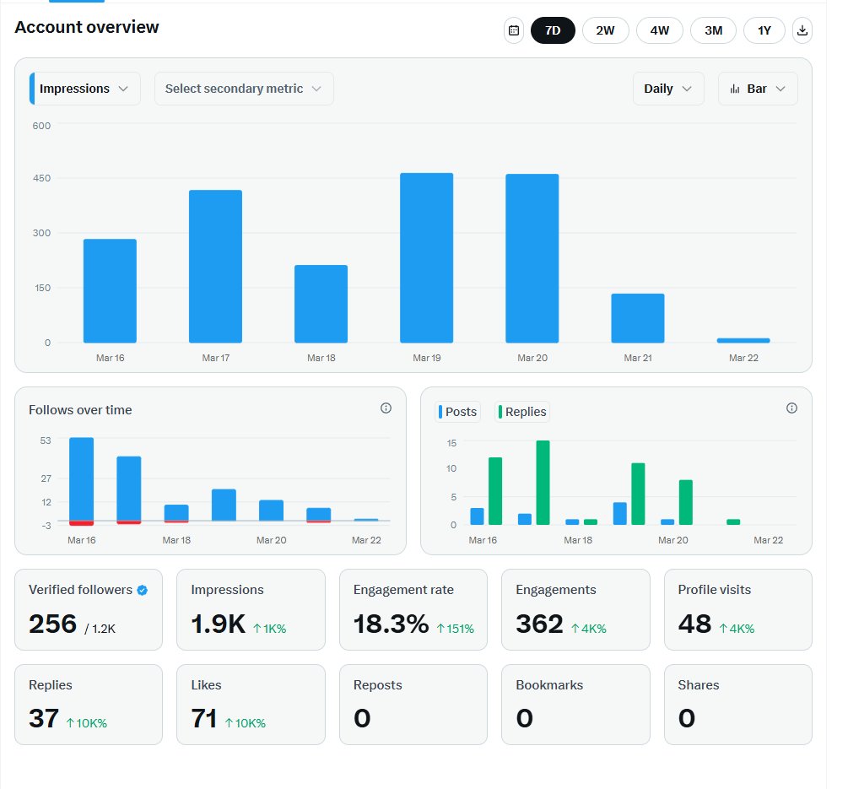Download the analytics data
Viewport: 848px width, 789px height.
click(x=802, y=30)
